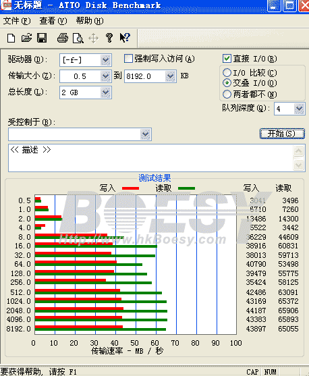
Task: Open the 查看 (V) menu
Action: coord(53,21)
